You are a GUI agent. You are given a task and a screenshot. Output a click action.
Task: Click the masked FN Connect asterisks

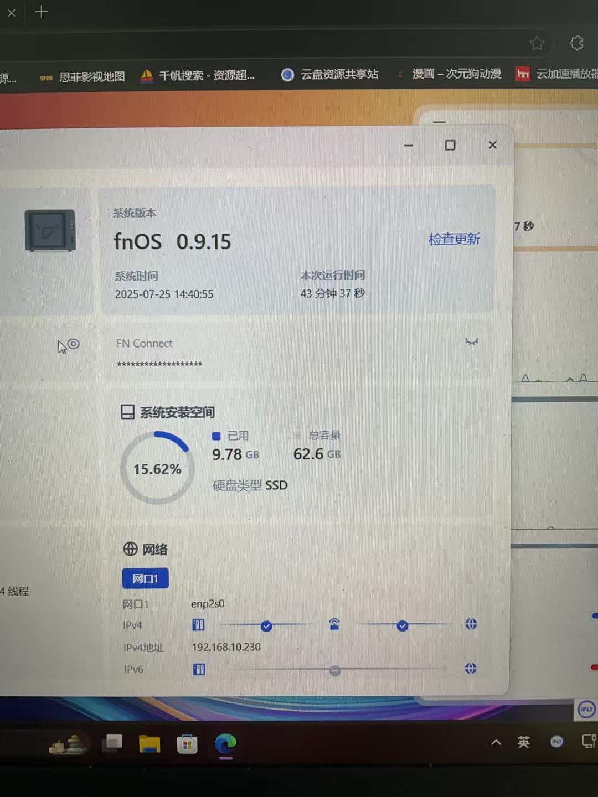tap(159, 364)
